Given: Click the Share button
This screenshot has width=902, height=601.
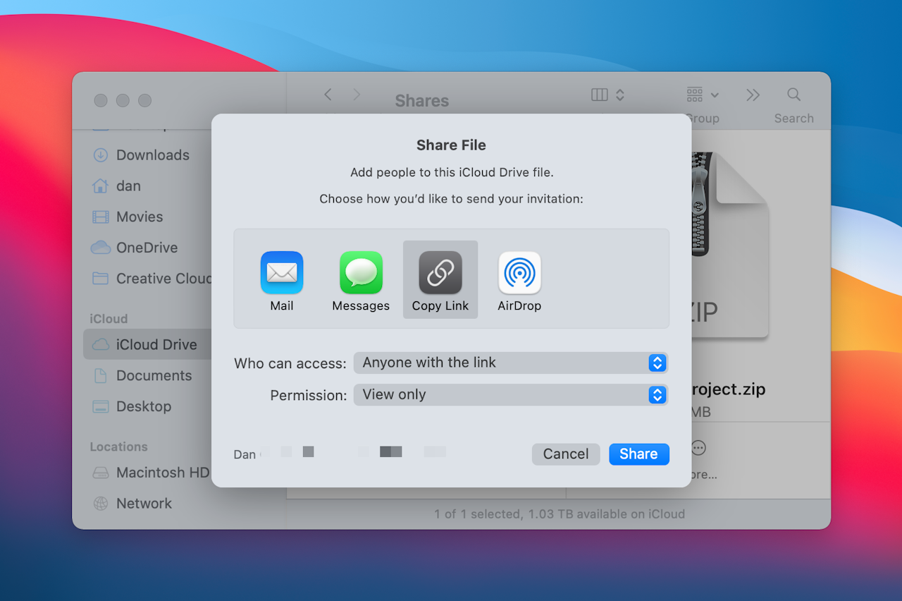Looking at the screenshot, I should [639, 454].
